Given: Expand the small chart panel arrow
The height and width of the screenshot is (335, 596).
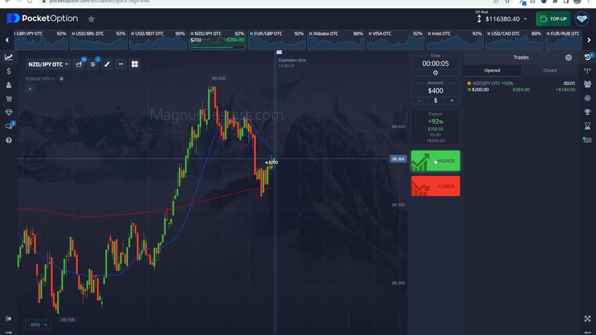Looking at the screenshot, I should point(30,89).
